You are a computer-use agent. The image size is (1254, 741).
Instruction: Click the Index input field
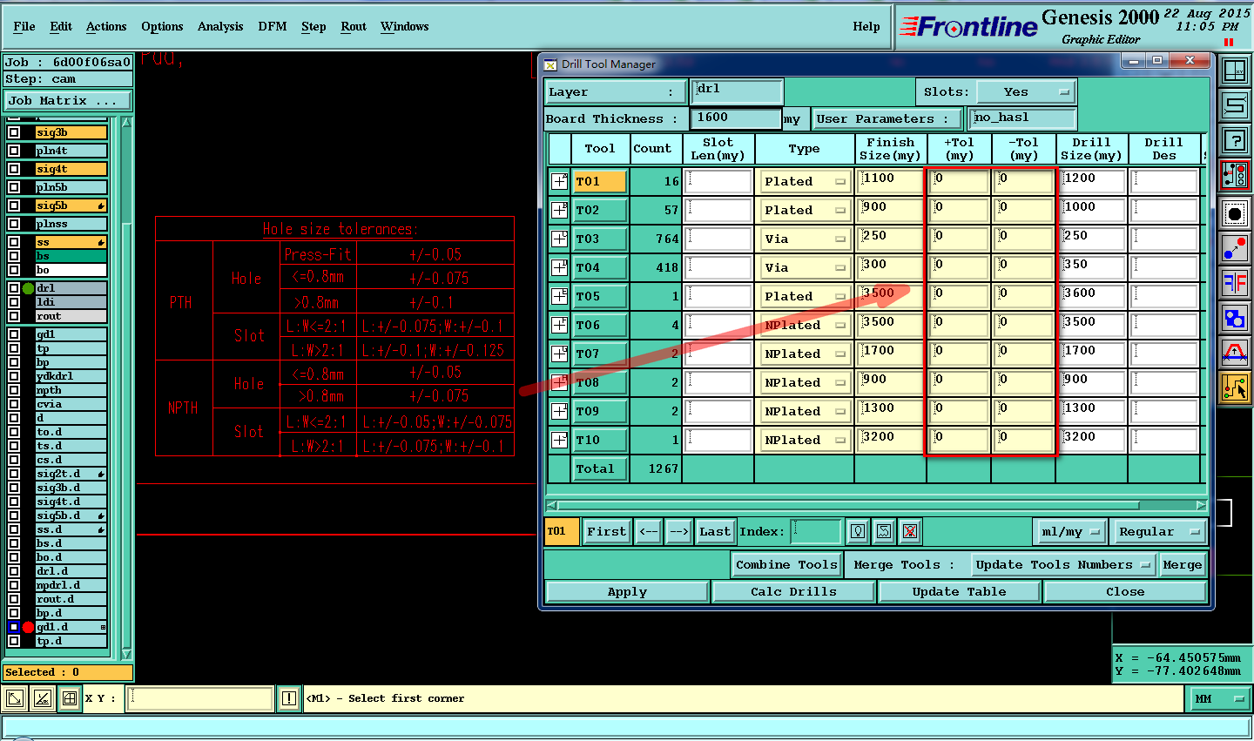[816, 531]
